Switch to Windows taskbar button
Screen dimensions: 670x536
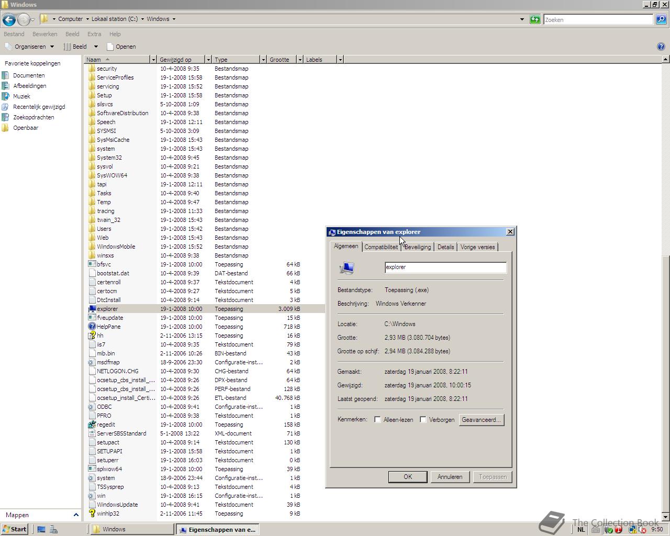131,529
